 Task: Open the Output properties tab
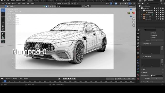(138, 40)
